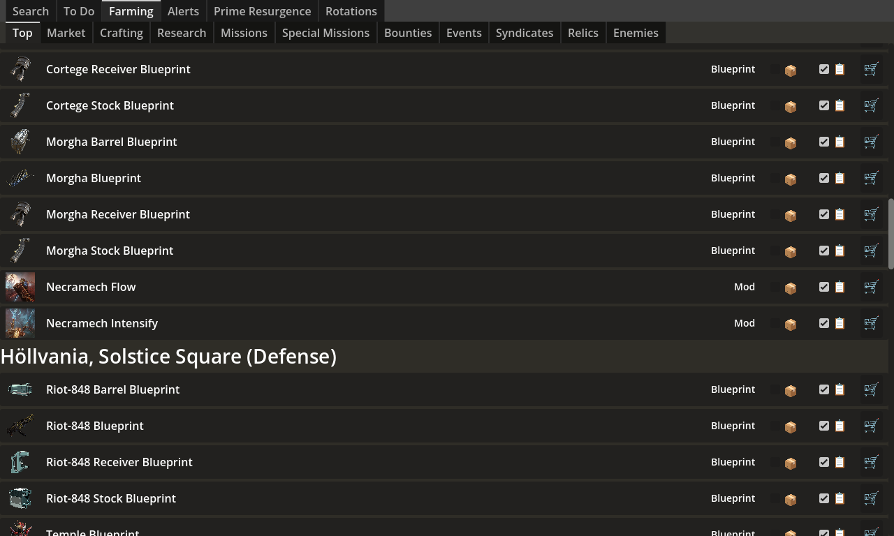The height and width of the screenshot is (536, 894).
Task: Go to the Special Missions sub-tab
Action: point(325,33)
